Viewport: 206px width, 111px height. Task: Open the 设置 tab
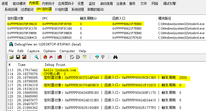(x=81, y=3)
